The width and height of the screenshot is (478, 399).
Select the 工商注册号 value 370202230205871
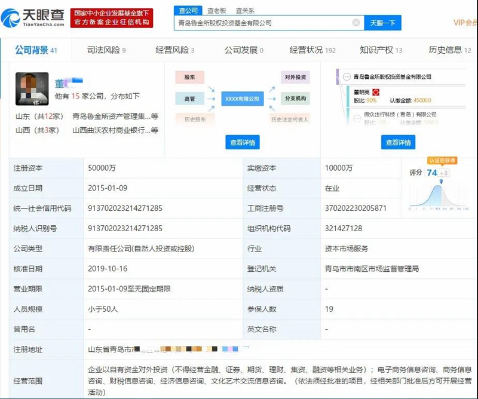click(x=356, y=208)
